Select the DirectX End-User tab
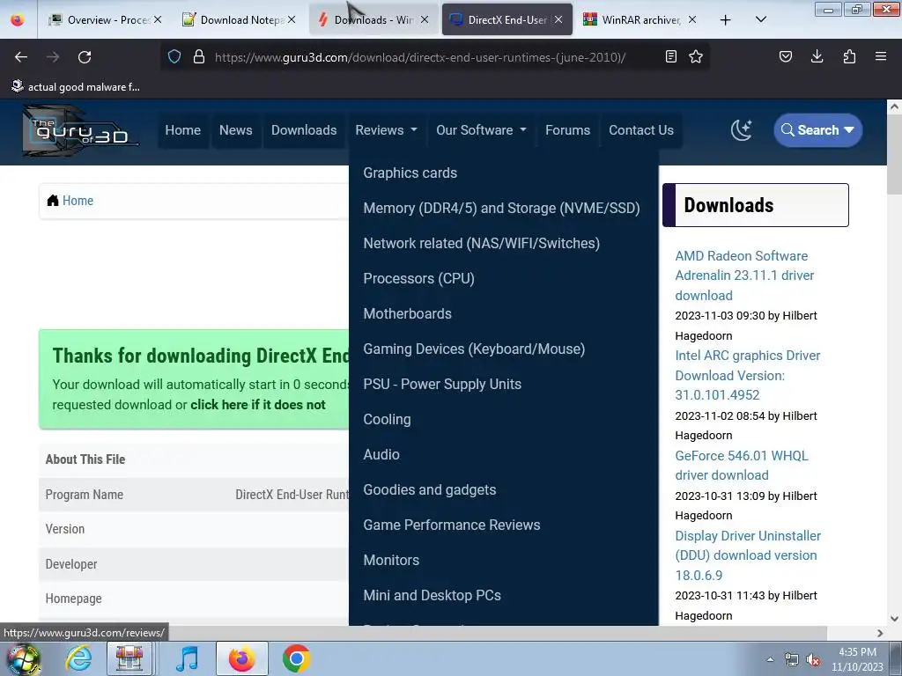902x676 pixels. [x=506, y=19]
